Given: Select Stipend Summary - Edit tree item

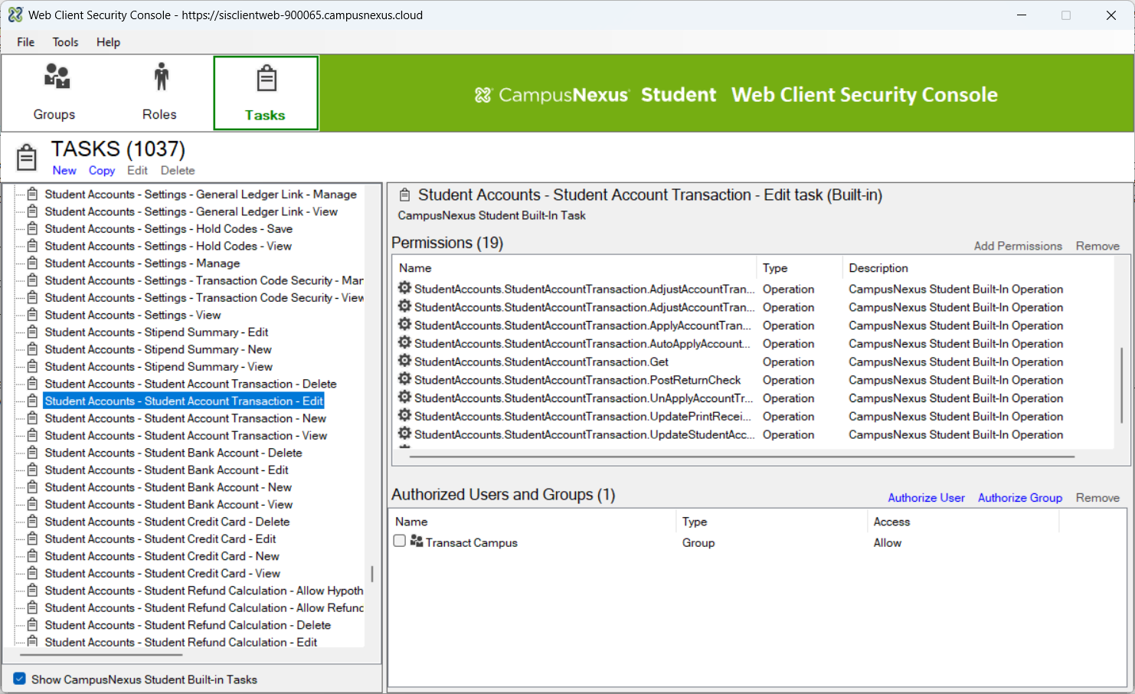Looking at the screenshot, I should coord(156,332).
